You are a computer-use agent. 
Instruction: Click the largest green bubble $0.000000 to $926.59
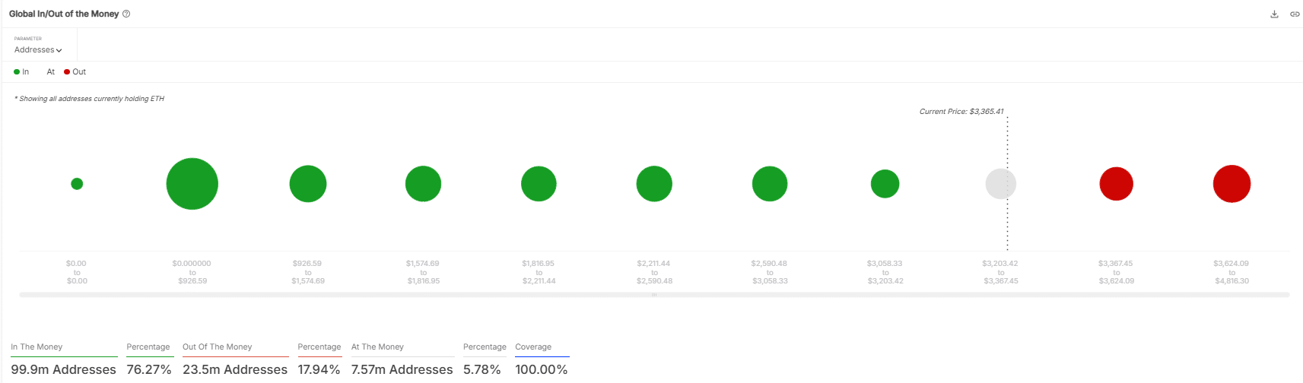pos(192,184)
